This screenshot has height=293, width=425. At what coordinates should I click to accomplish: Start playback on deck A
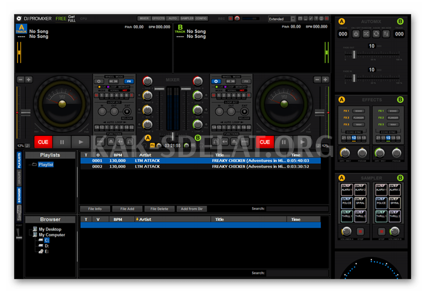[x=81, y=142]
